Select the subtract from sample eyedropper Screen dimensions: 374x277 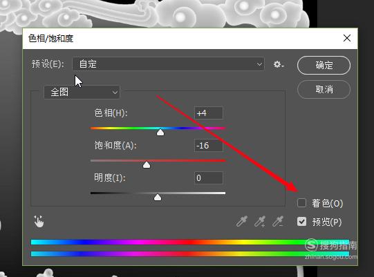click(278, 221)
